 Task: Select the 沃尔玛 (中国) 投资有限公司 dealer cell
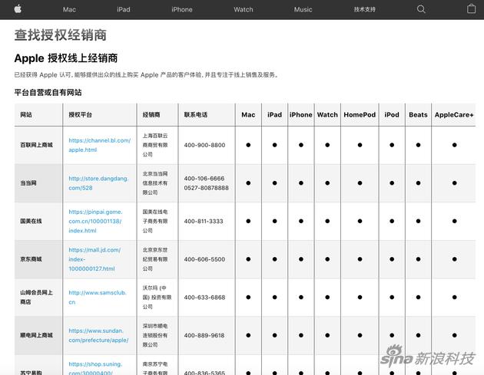tap(157, 297)
